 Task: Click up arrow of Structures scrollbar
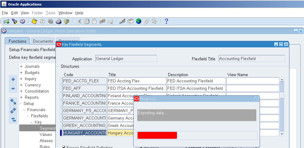(282, 80)
